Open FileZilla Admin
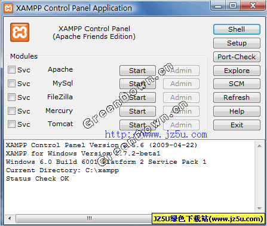267x226 pixels. point(181,97)
